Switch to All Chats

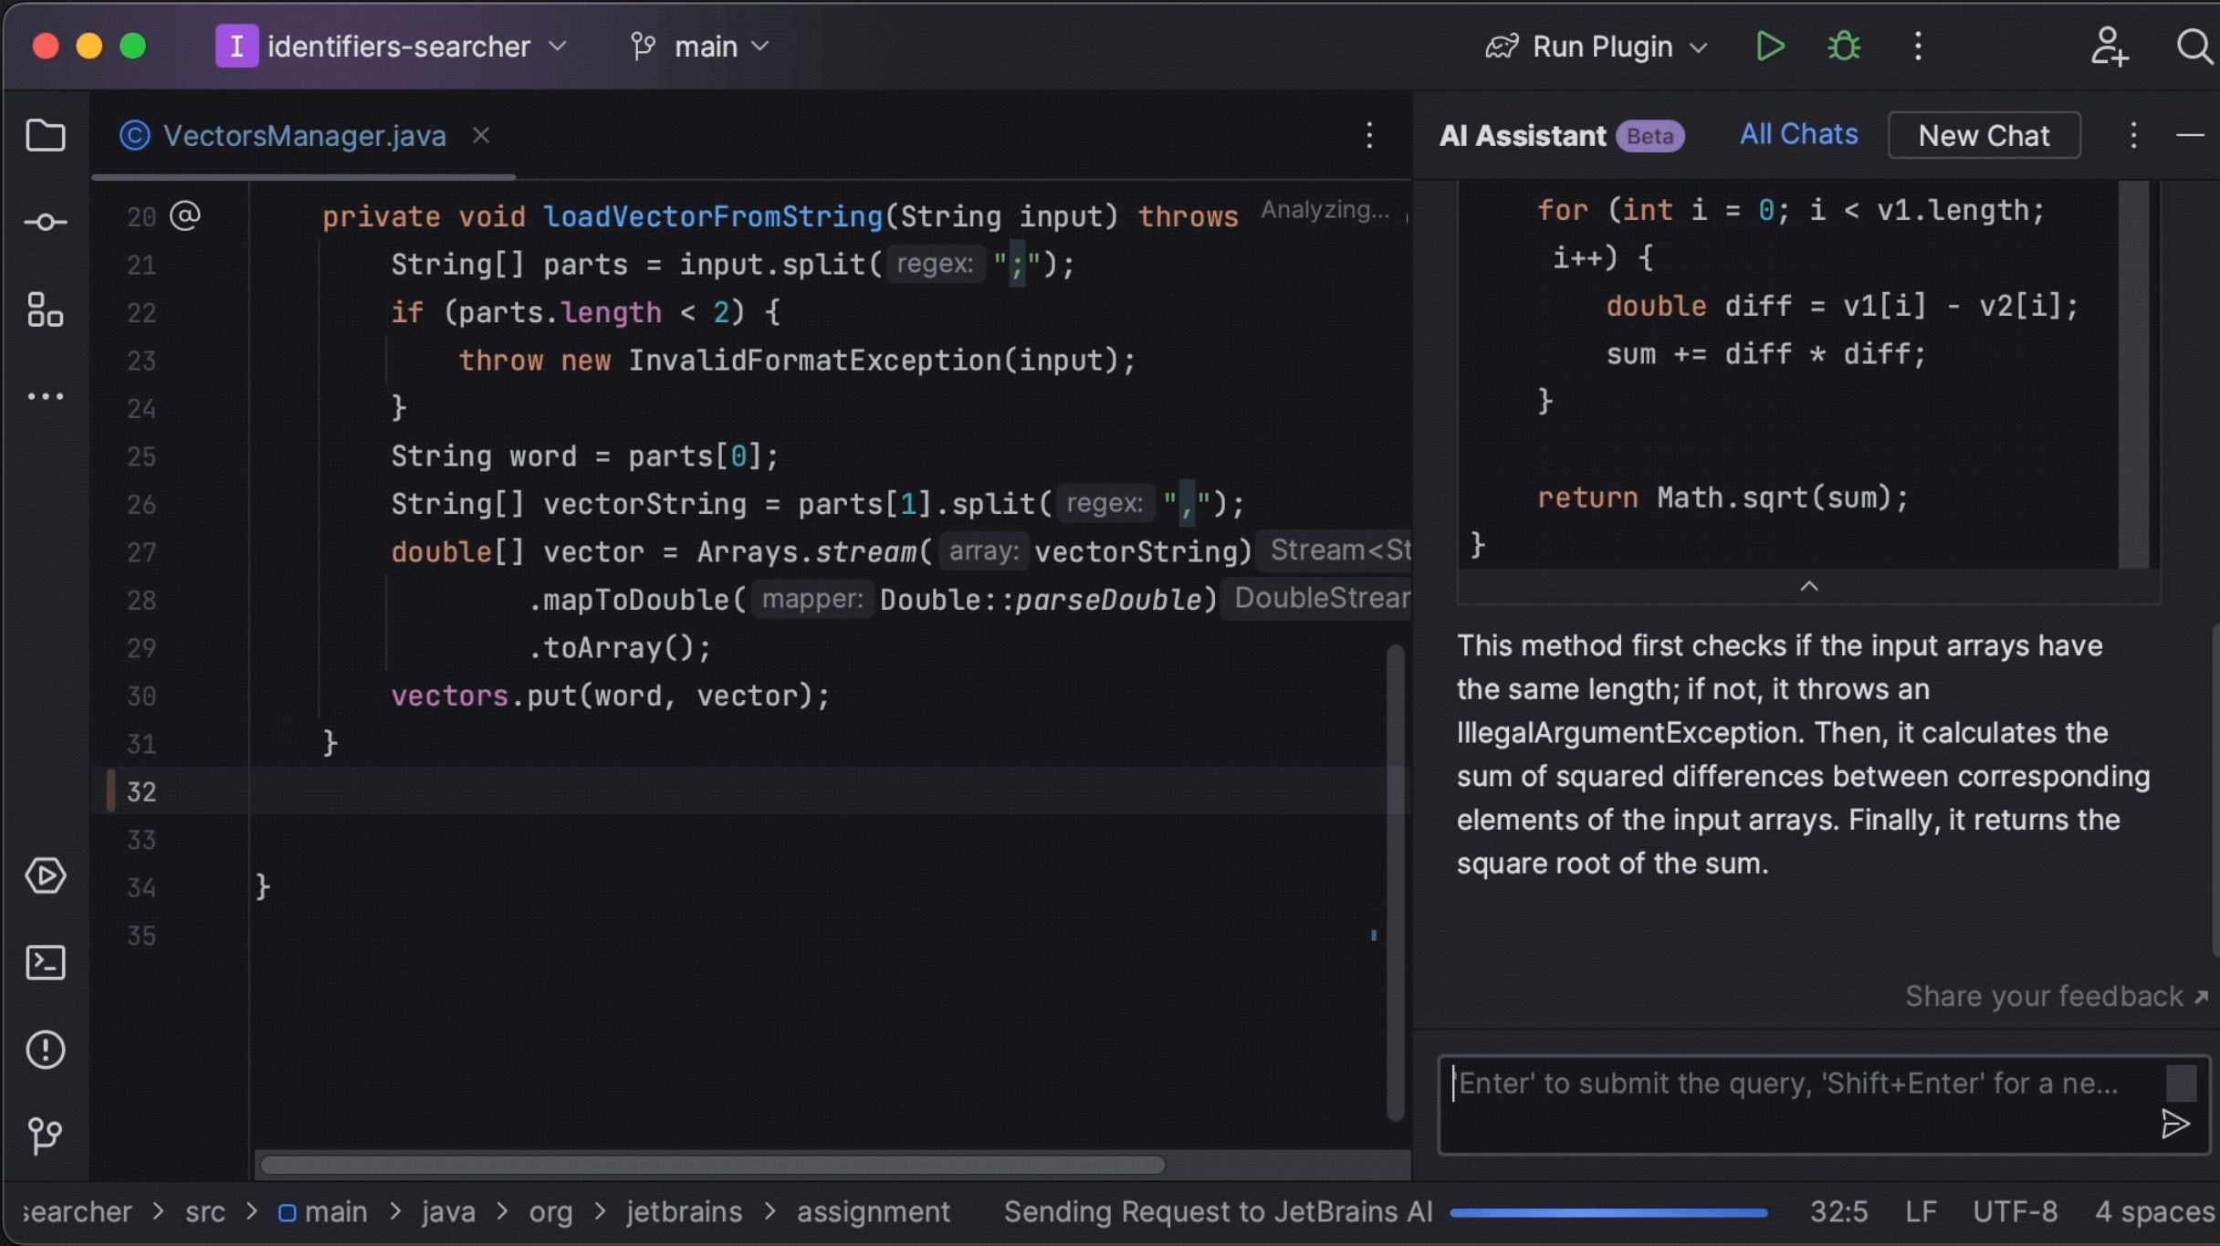1797,135
